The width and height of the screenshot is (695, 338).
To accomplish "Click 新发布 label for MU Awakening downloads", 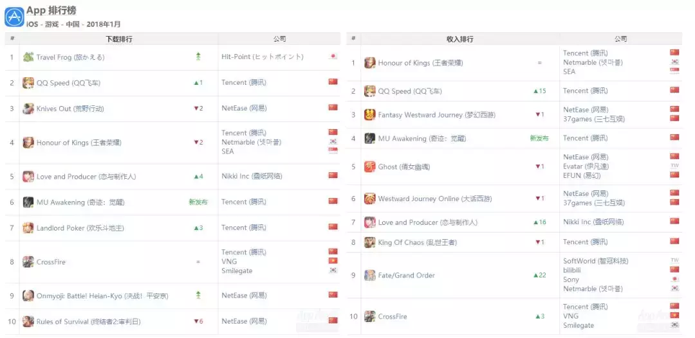I will pyautogui.click(x=198, y=202).
